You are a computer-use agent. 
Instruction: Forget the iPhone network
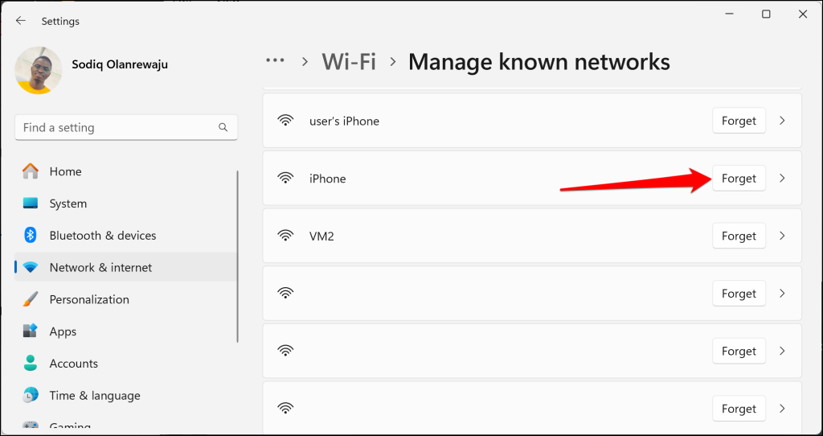point(739,178)
